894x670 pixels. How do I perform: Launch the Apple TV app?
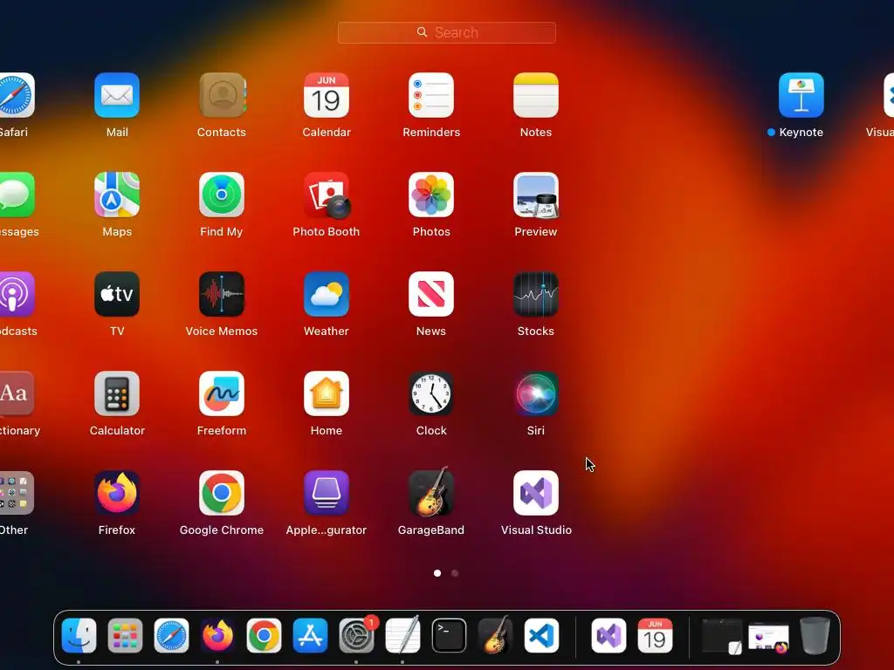point(117,294)
